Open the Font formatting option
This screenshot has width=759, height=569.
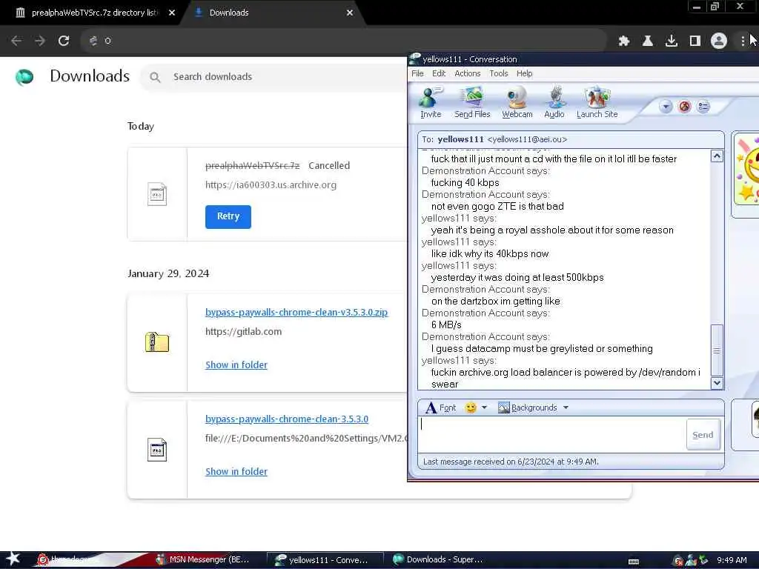pos(440,407)
